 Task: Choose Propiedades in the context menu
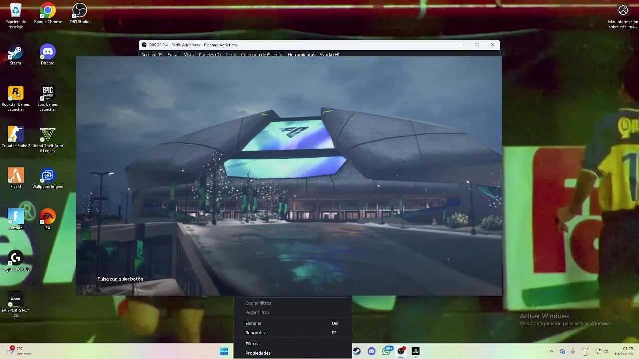pos(293,353)
